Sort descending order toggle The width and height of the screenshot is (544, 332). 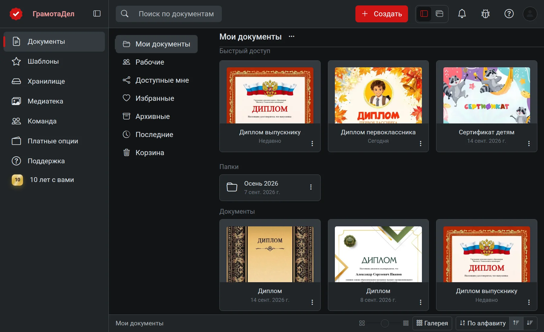coord(530,323)
